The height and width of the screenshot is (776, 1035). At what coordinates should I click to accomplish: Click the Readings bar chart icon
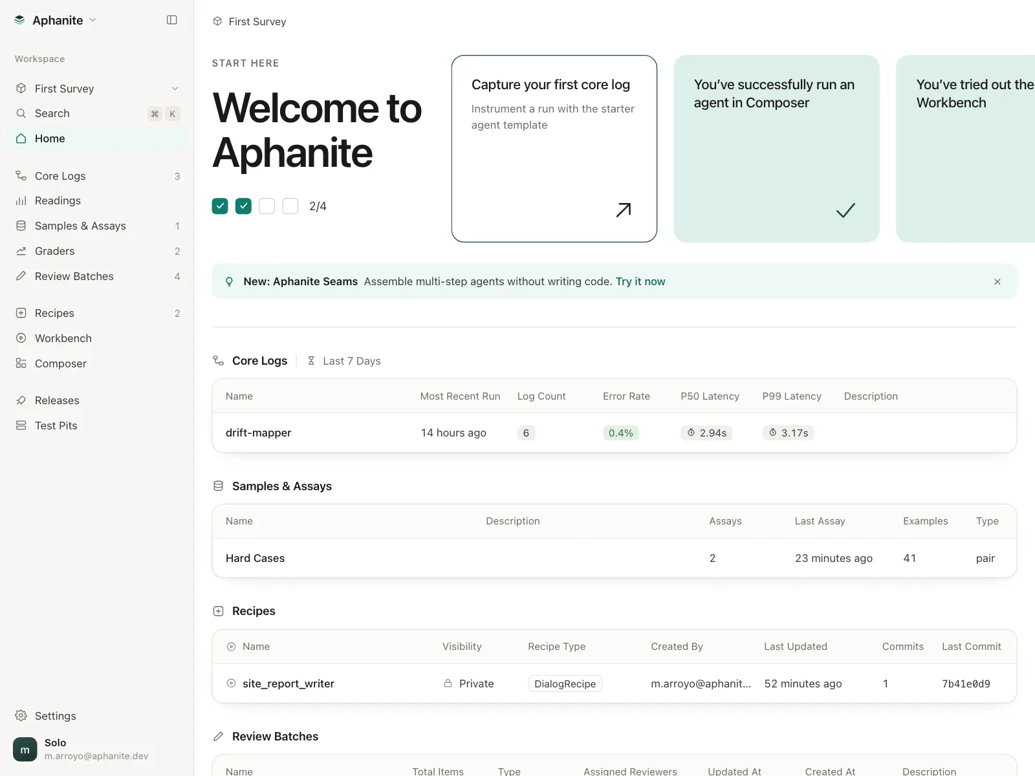(x=21, y=200)
